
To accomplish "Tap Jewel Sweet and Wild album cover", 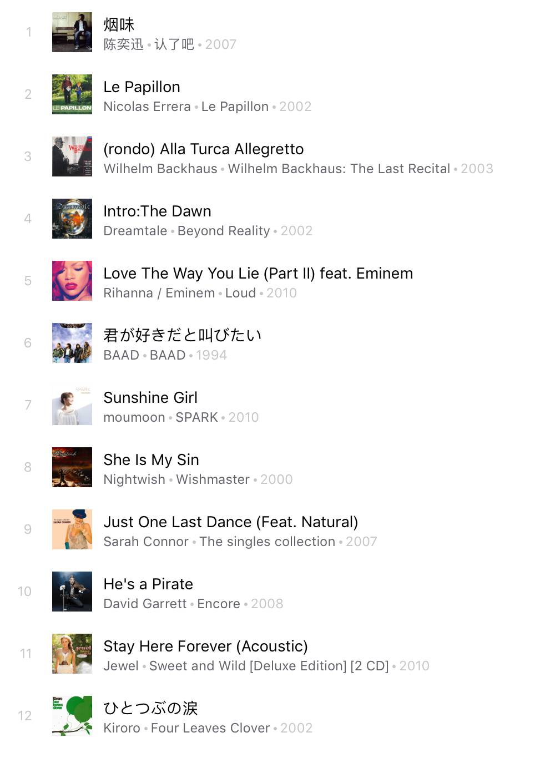I will 72,654.
